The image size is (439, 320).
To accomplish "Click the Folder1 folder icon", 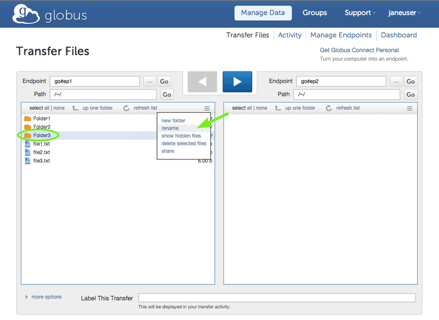I will (28, 118).
